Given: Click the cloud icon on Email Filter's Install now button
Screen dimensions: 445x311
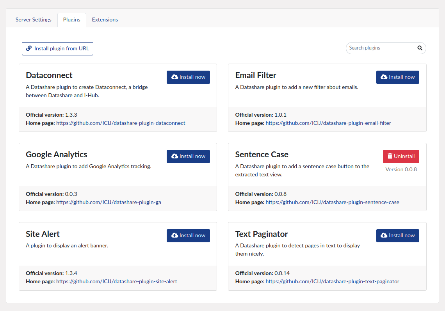Looking at the screenshot, I should click(384, 77).
